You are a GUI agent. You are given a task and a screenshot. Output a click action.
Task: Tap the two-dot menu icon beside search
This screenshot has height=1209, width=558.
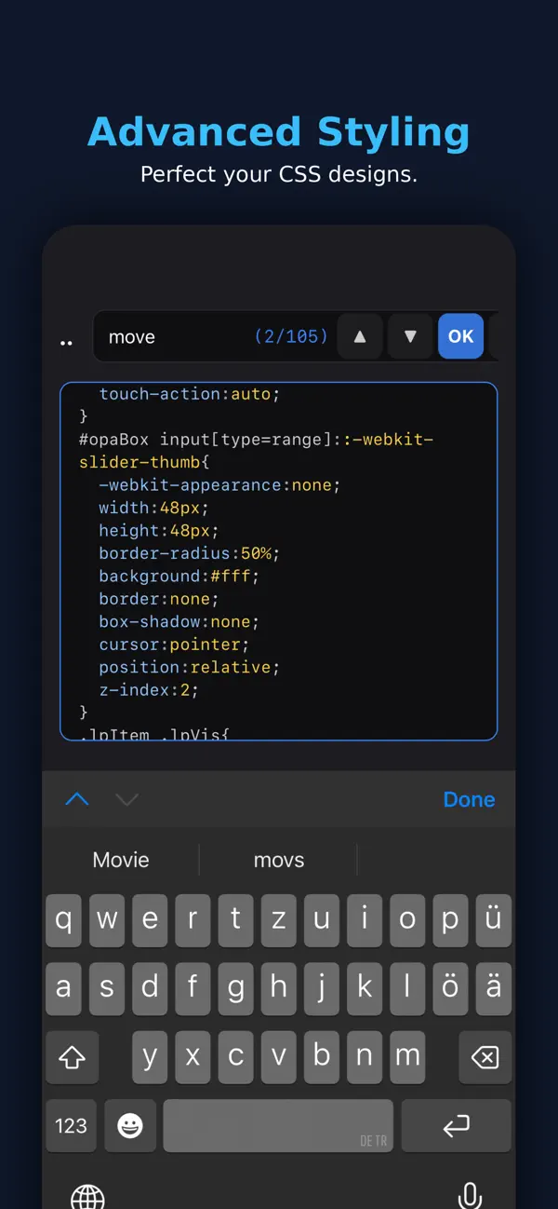pos(66,342)
